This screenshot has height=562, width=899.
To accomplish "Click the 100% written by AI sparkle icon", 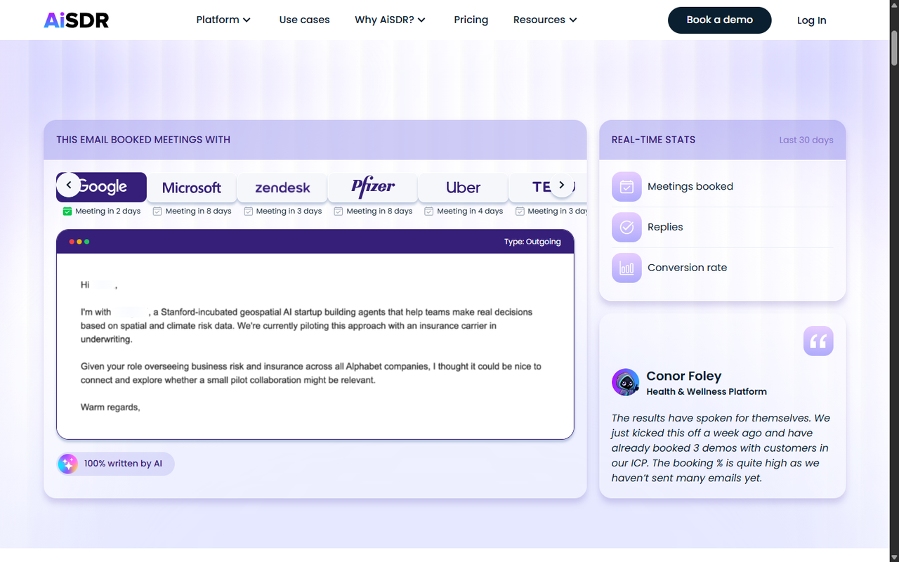I will (x=68, y=464).
